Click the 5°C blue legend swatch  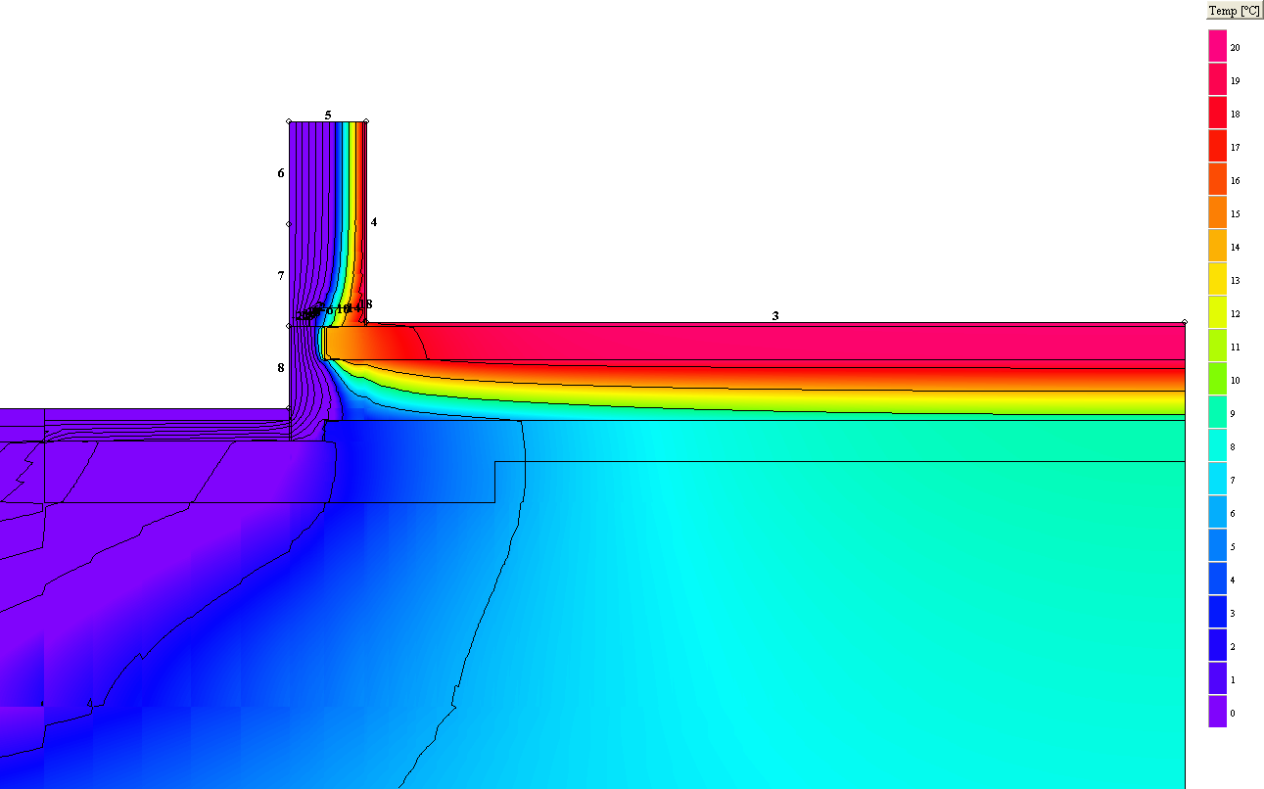1217,545
